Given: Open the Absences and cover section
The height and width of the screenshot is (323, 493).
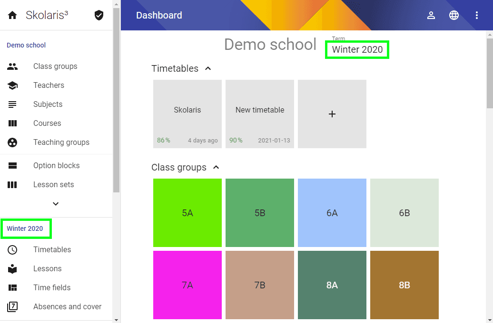Looking at the screenshot, I should 67,307.
